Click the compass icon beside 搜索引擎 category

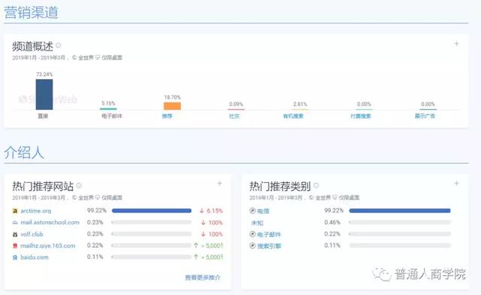tap(253, 246)
